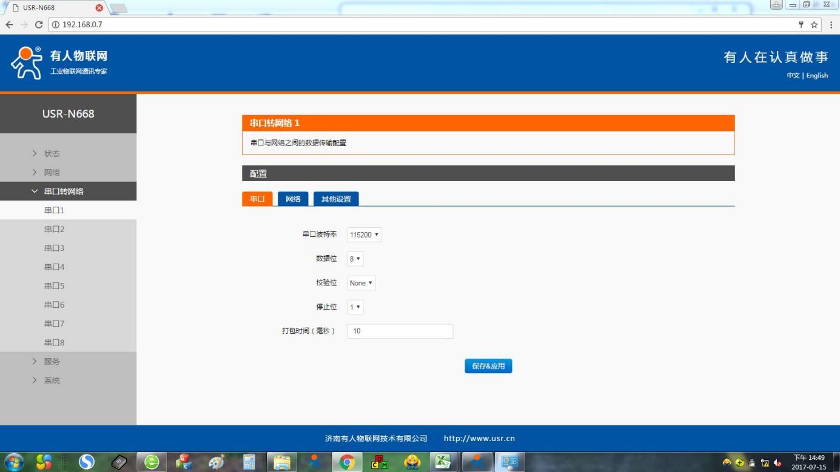Open the calculator icon in taskbar
This screenshot has height=472, width=840.
click(x=249, y=462)
